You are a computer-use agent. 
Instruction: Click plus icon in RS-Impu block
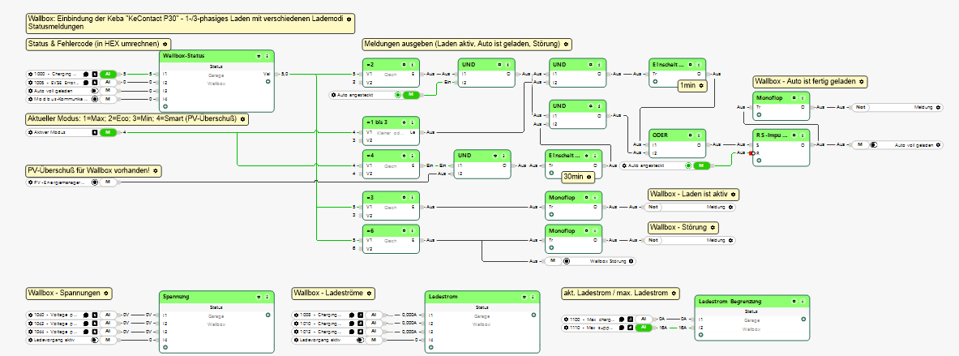point(759,160)
